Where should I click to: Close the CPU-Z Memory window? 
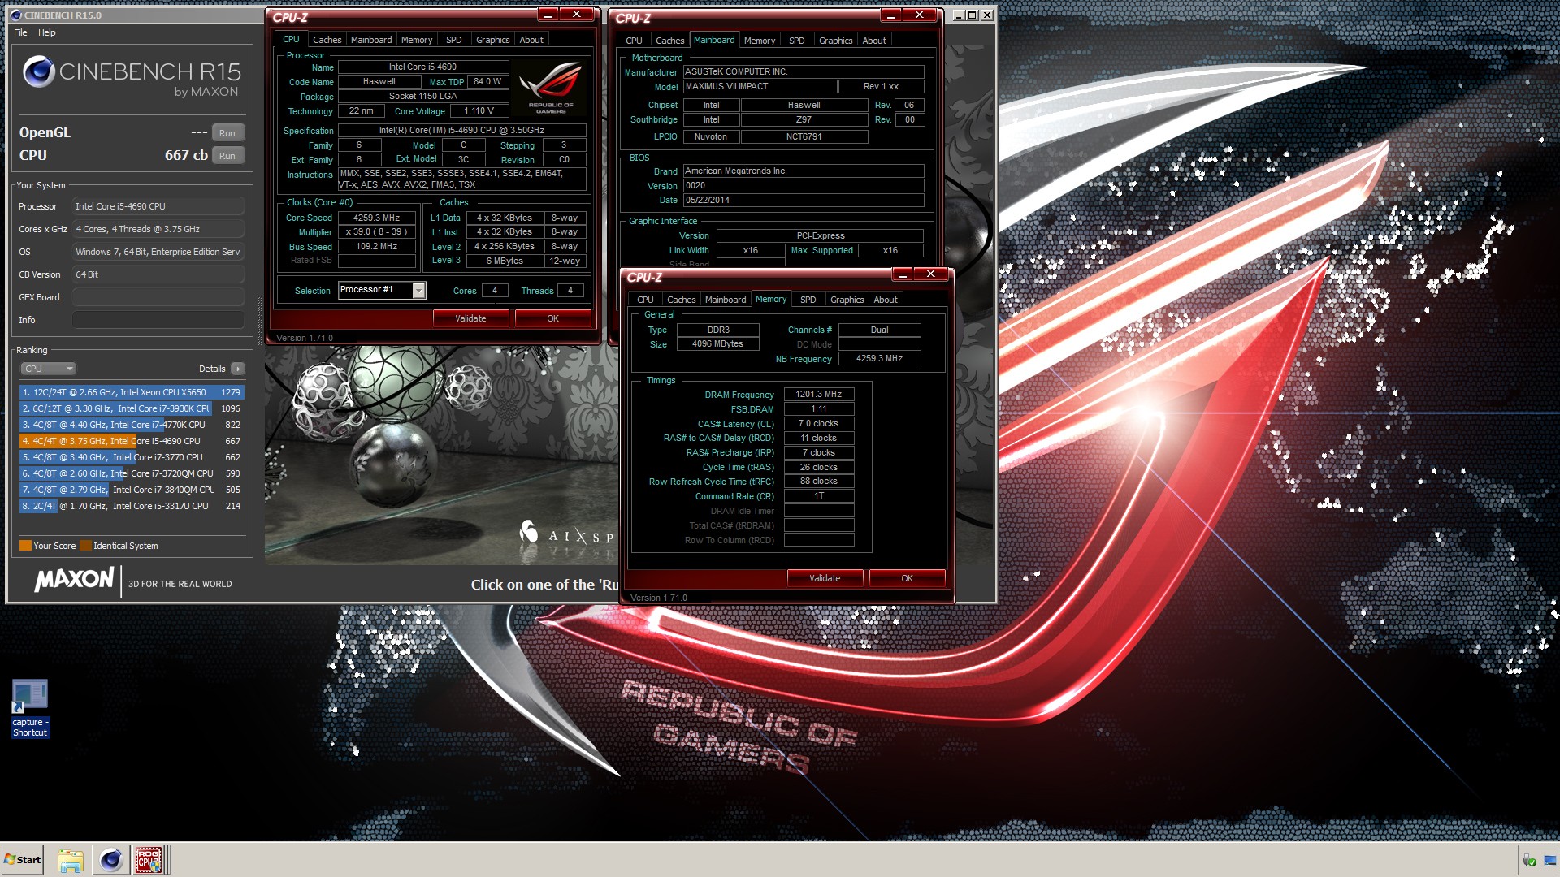tap(930, 274)
